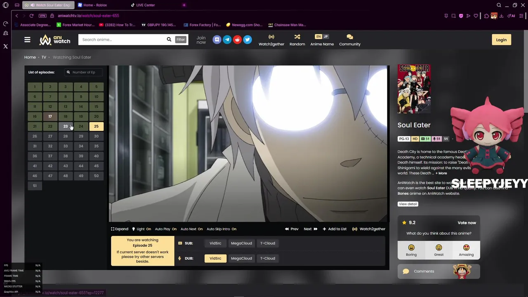Screen dimensions: 528x297
Task: Toggle Auto Skip Intro setting
Action: pyautogui.click(x=222, y=229)
